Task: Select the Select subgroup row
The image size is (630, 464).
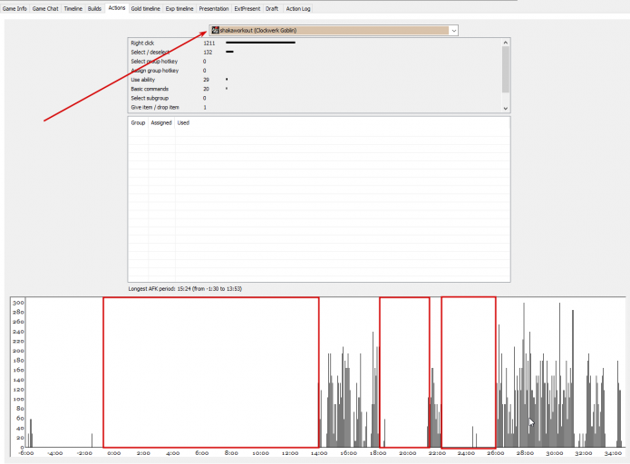Action: pos(315,98)
